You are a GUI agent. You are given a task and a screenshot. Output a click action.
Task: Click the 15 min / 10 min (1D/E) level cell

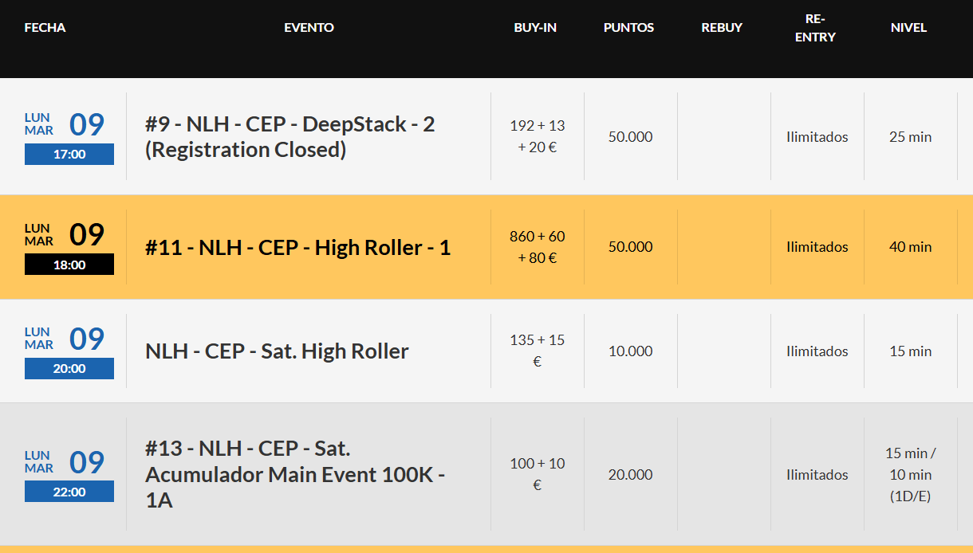click(910, 474)
